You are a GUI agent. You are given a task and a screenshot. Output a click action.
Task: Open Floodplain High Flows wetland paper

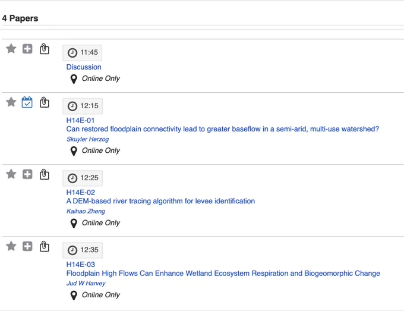pos(223,274)
